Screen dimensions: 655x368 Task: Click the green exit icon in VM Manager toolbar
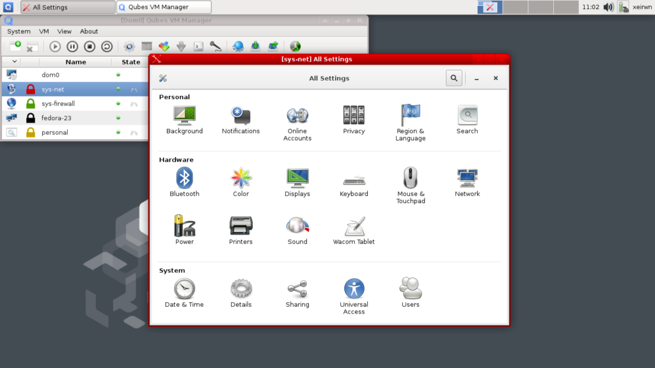tap(296, 46)
